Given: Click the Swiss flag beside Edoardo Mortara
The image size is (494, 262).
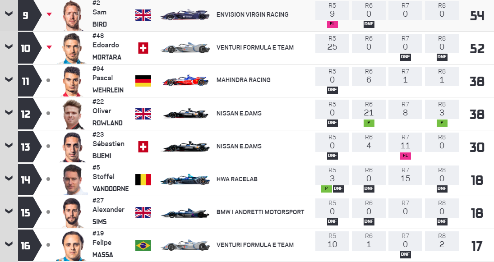Looking at the screenshot, I should (143, 48).
